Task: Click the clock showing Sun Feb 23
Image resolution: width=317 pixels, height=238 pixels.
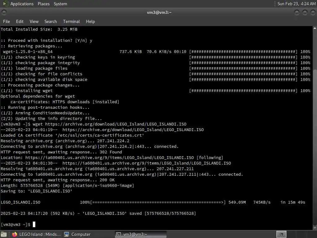Action: 296,4
